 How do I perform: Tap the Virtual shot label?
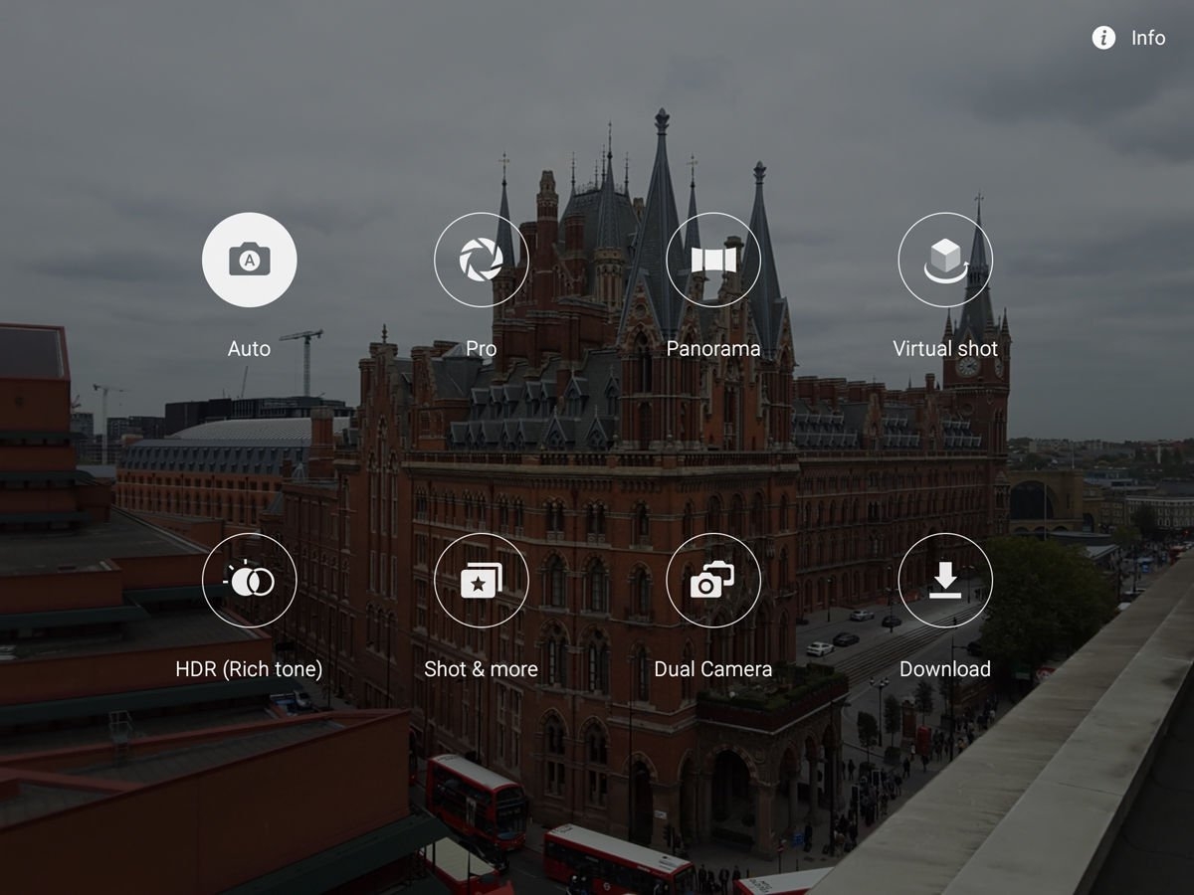click(945, 348)
